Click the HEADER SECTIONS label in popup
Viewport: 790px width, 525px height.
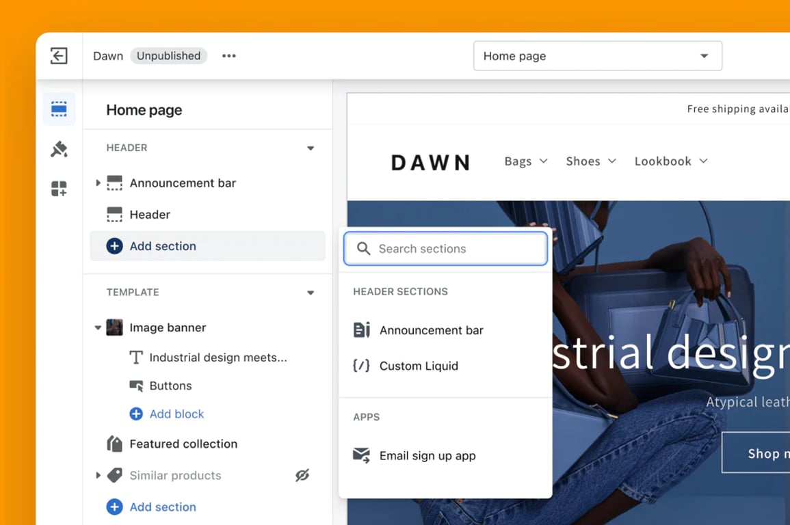click(401, 291)
